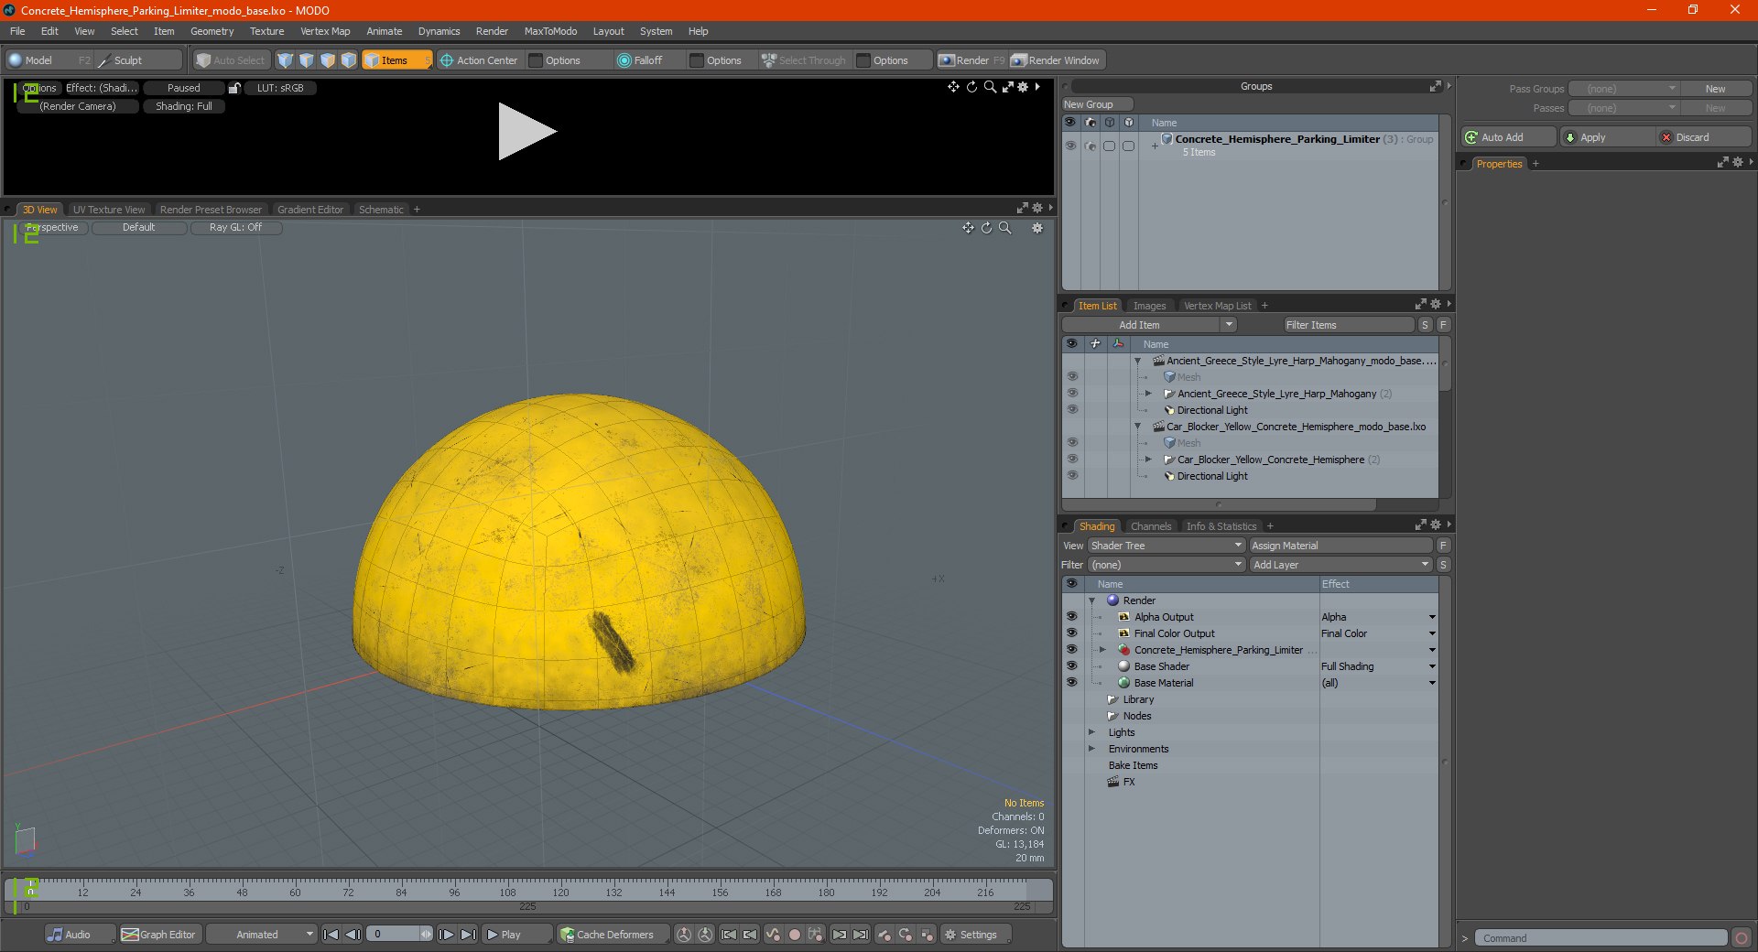
Task: Click the Apply button
Action: pos(1608,137)
